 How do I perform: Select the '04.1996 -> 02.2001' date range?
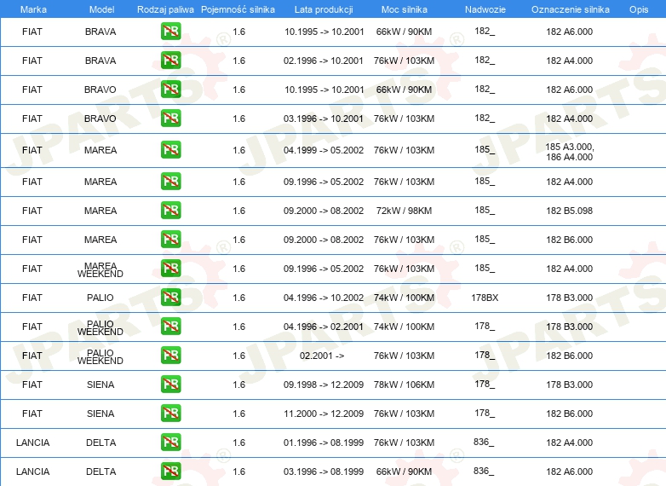tap(324, 327)
